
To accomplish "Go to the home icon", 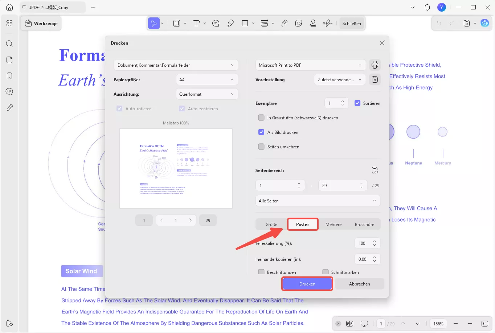I will [9, 7].
